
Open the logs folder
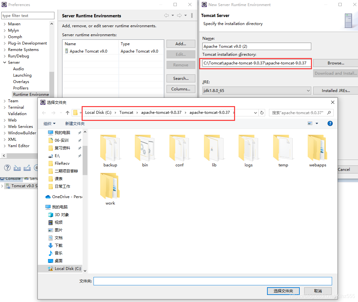coord(248,151)
